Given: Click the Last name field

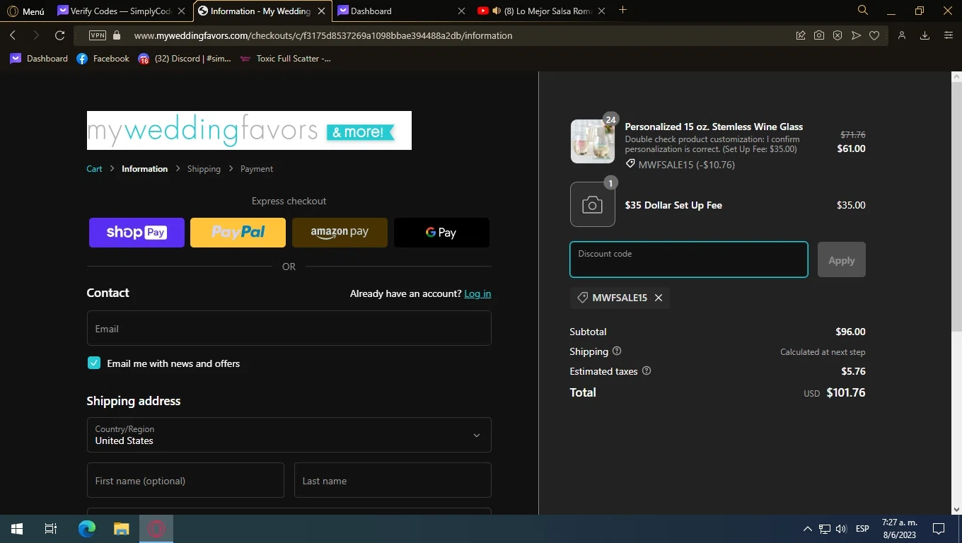Looking at the screenshot, I should click(x=393, y=480).
